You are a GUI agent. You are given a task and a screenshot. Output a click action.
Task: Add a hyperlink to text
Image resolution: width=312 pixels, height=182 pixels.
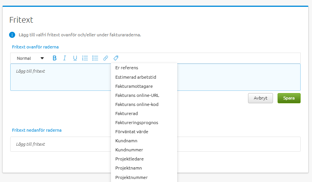click(x=106, y=58)
